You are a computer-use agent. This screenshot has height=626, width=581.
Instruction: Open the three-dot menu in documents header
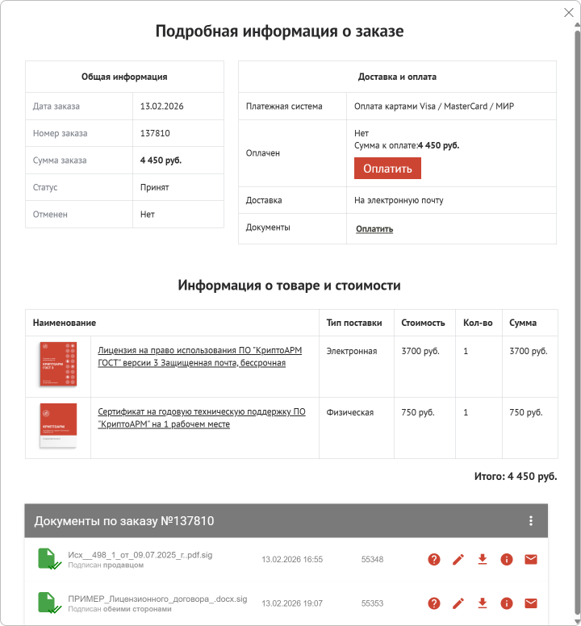tap(531, 520)
